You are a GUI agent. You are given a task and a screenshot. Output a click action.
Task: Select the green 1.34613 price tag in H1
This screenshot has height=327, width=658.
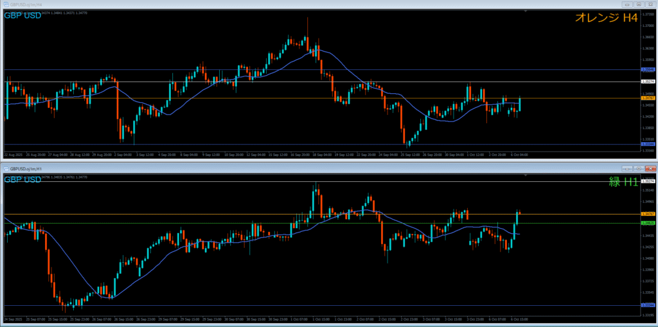pos(648,223)
